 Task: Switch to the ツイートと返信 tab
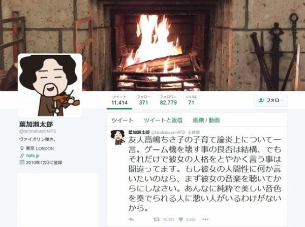point(163,120)
